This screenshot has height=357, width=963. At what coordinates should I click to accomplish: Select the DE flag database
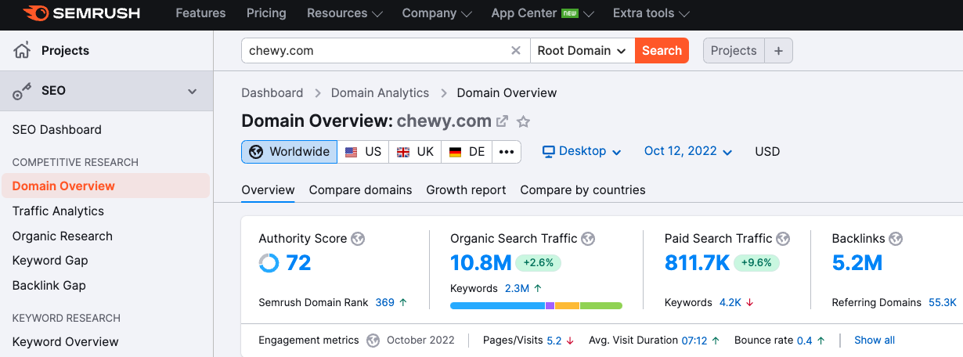click(x=467, y=152)
